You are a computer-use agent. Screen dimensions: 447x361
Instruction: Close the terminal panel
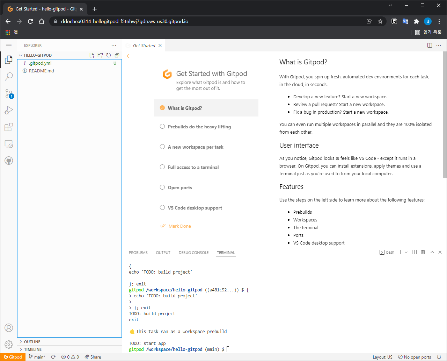440,252
